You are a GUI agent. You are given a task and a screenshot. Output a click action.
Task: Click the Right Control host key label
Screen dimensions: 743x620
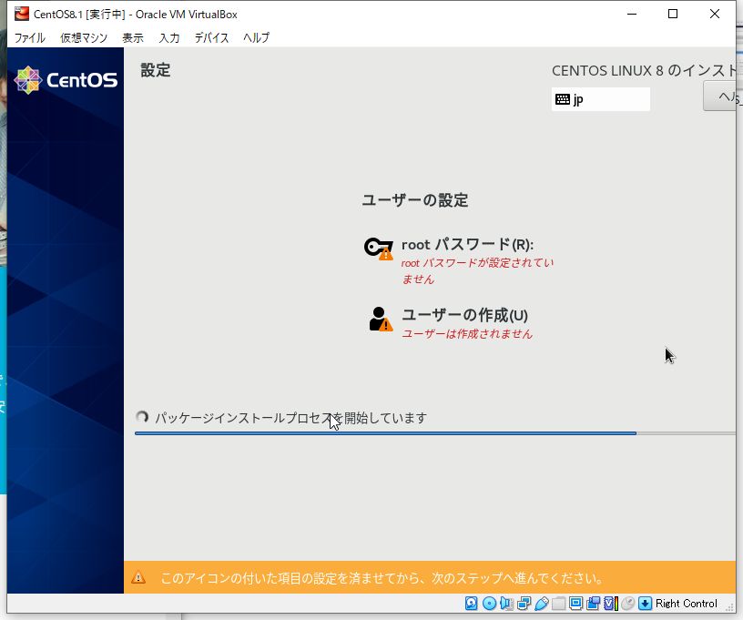[x=687, y=603]
